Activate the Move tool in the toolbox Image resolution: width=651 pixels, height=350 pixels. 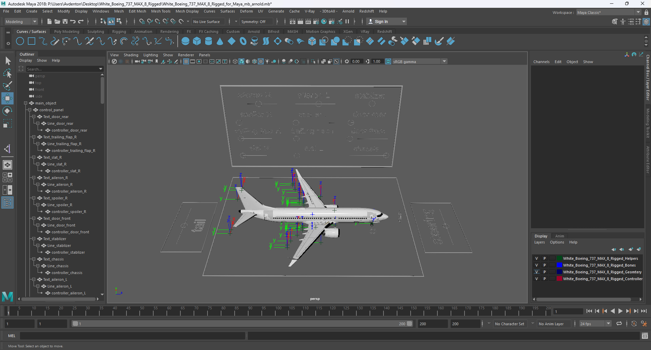click(x=7, y=98)
